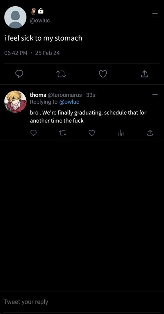The width and height of the screenshot is (164, 314).
Task: Reply to the main tweet by @owluc
Action: pyautogui.click(x=19, y=74)
